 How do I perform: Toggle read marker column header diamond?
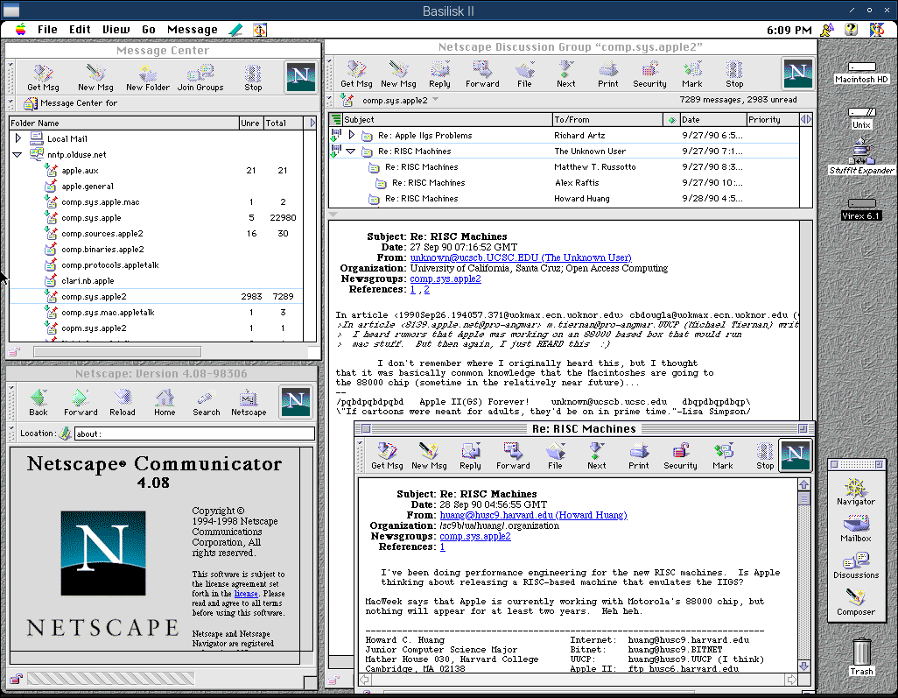pyautogui.click(x=671, y=120)
